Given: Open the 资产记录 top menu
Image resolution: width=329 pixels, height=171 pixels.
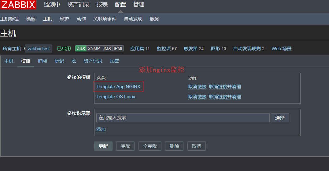Looking at the screenshot, I should (x=79, y=5).
